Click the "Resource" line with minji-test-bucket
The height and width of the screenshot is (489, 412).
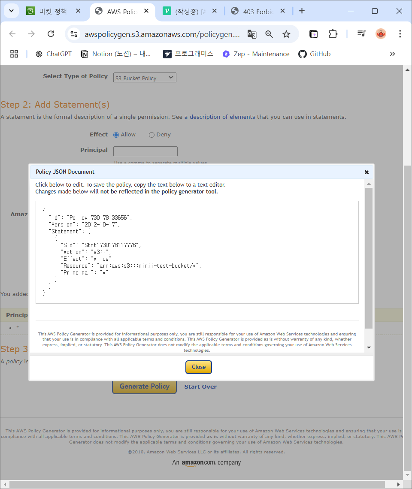[131, 266]
